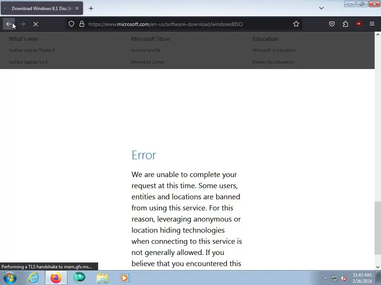The image size is (381, 285).
Task: Bookmark this page with the star icon
Action: (x=296, y=24)
